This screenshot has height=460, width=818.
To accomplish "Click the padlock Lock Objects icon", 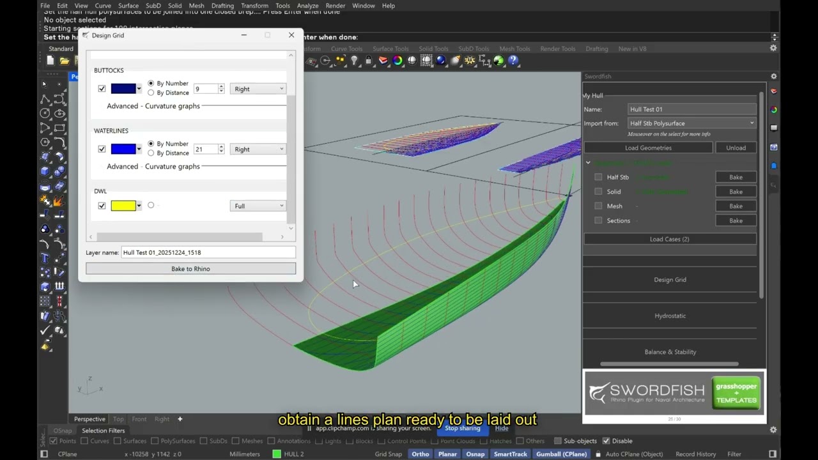I will (369, 61).
